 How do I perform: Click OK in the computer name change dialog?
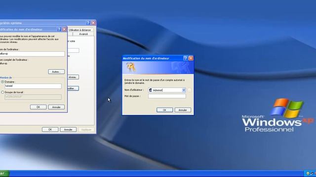coord(39,107)
